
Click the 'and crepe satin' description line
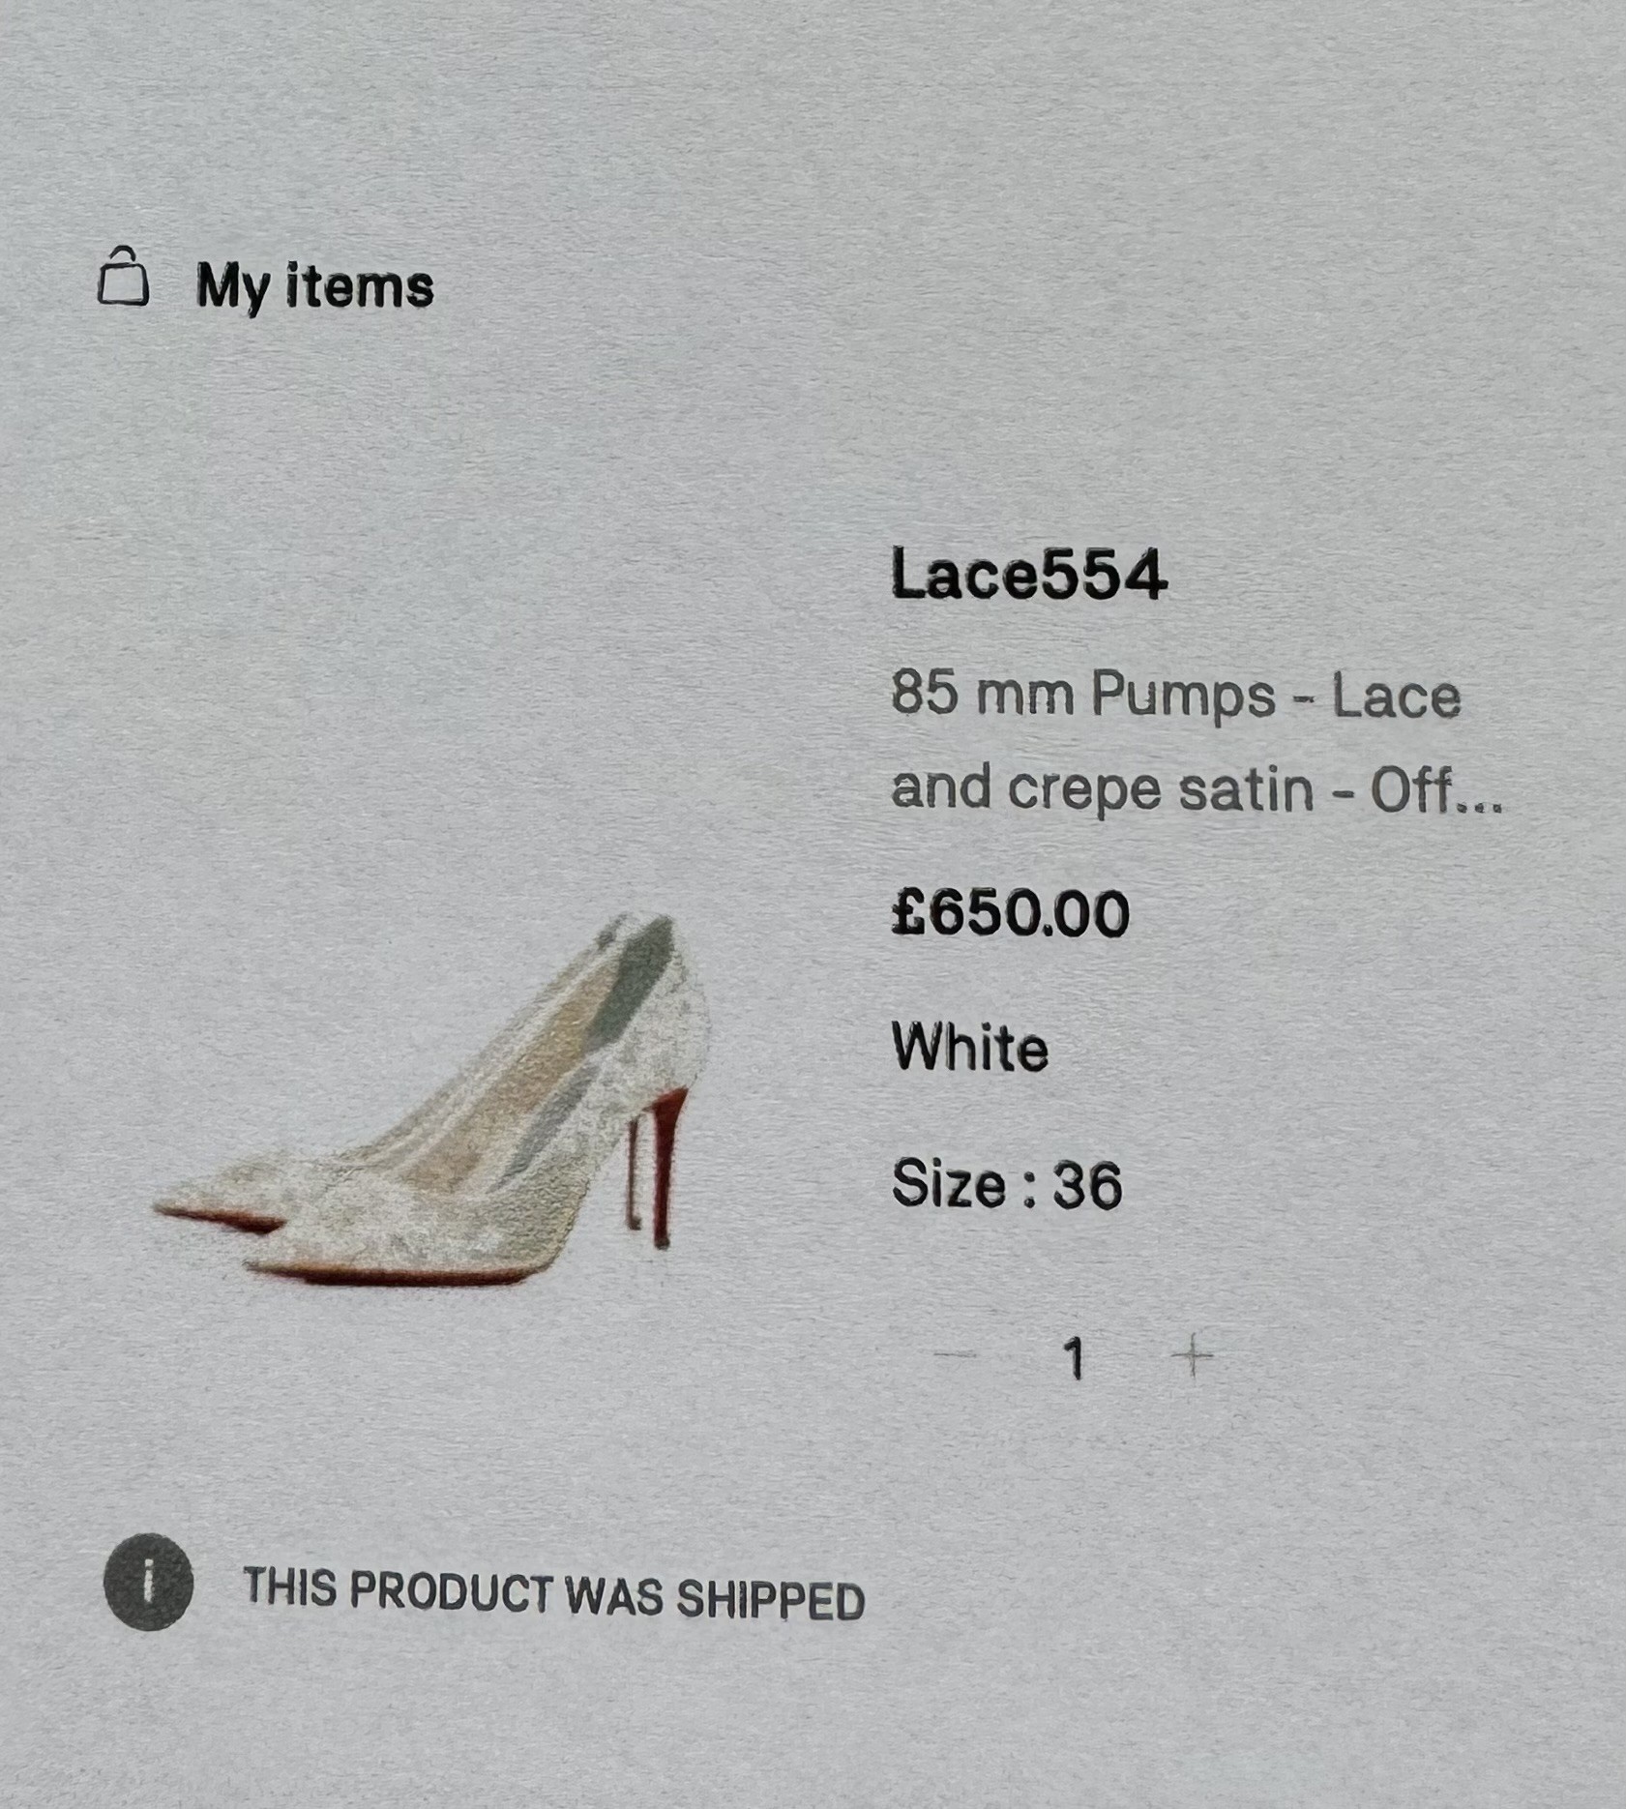pos(1102,788)
